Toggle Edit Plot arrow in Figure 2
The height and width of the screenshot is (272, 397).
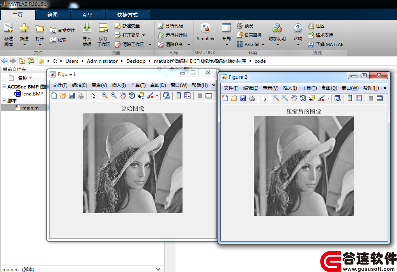tap(264, 98)
